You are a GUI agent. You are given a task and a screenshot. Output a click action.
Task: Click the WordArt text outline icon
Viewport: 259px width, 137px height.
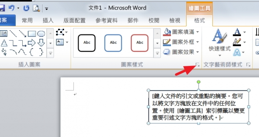pyautogui.click(x=237, y=42)
